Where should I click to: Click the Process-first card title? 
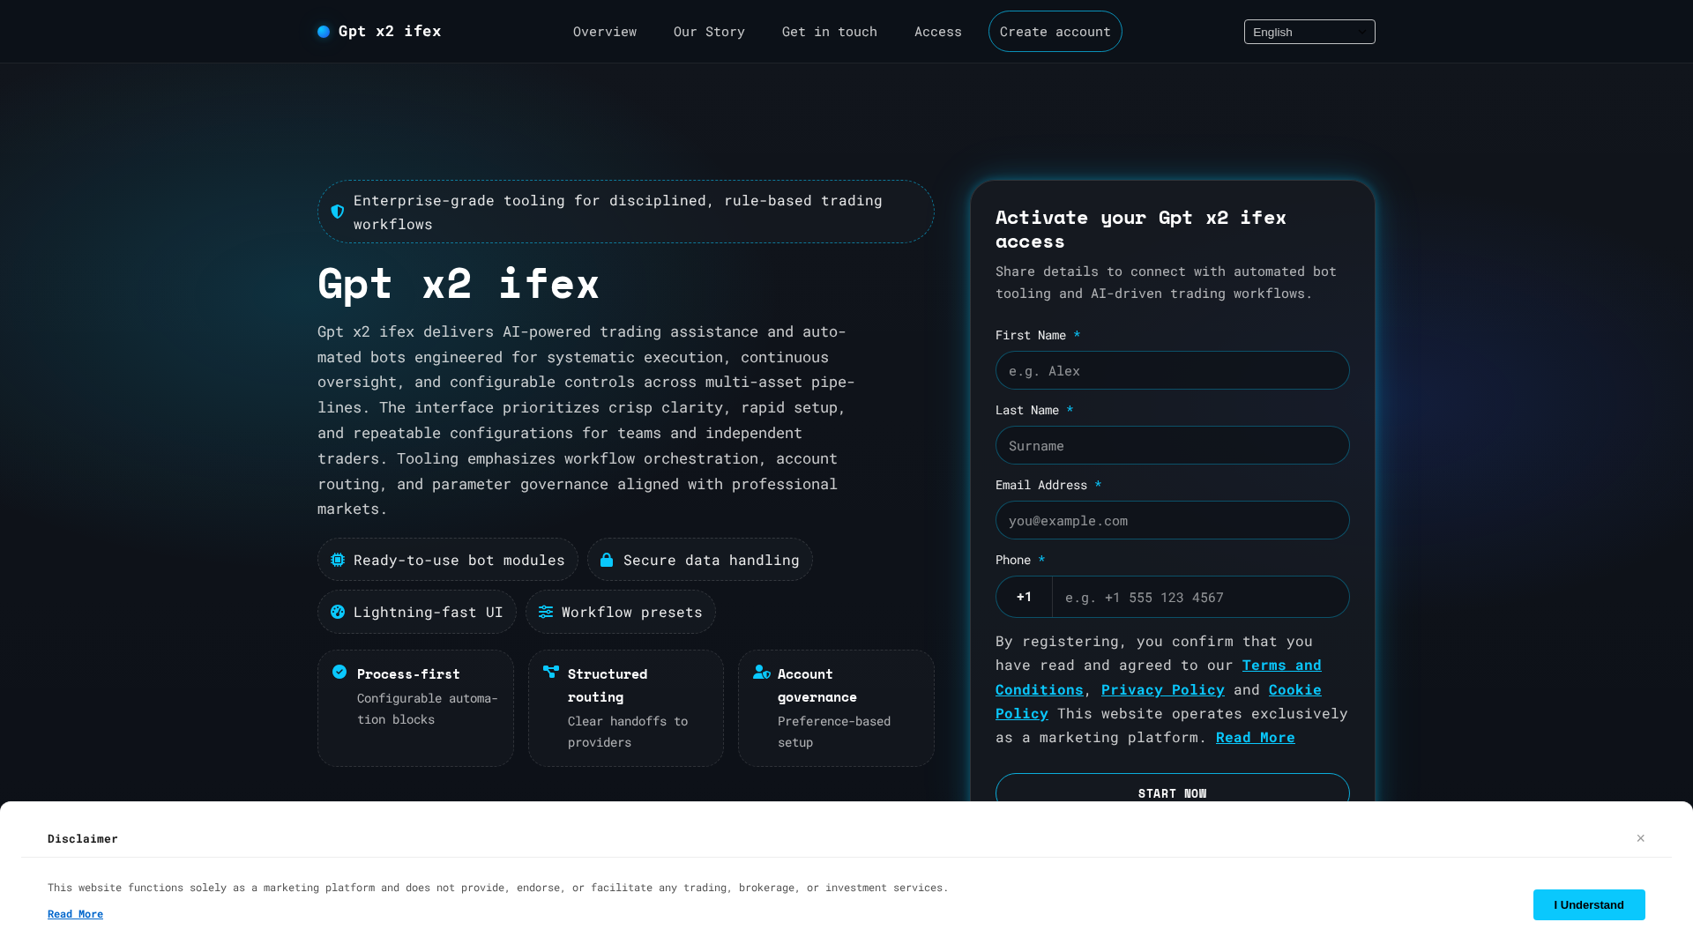pos(408,673)
